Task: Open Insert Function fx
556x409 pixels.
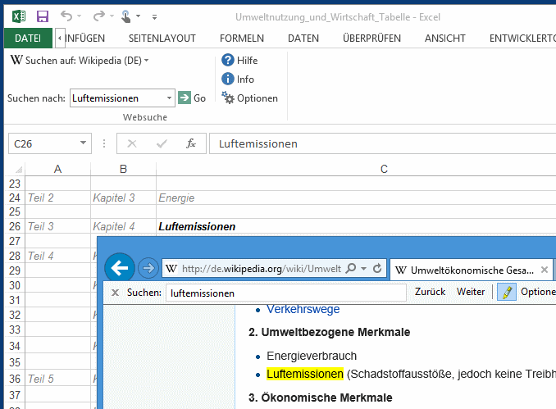Action: (191, 143)
